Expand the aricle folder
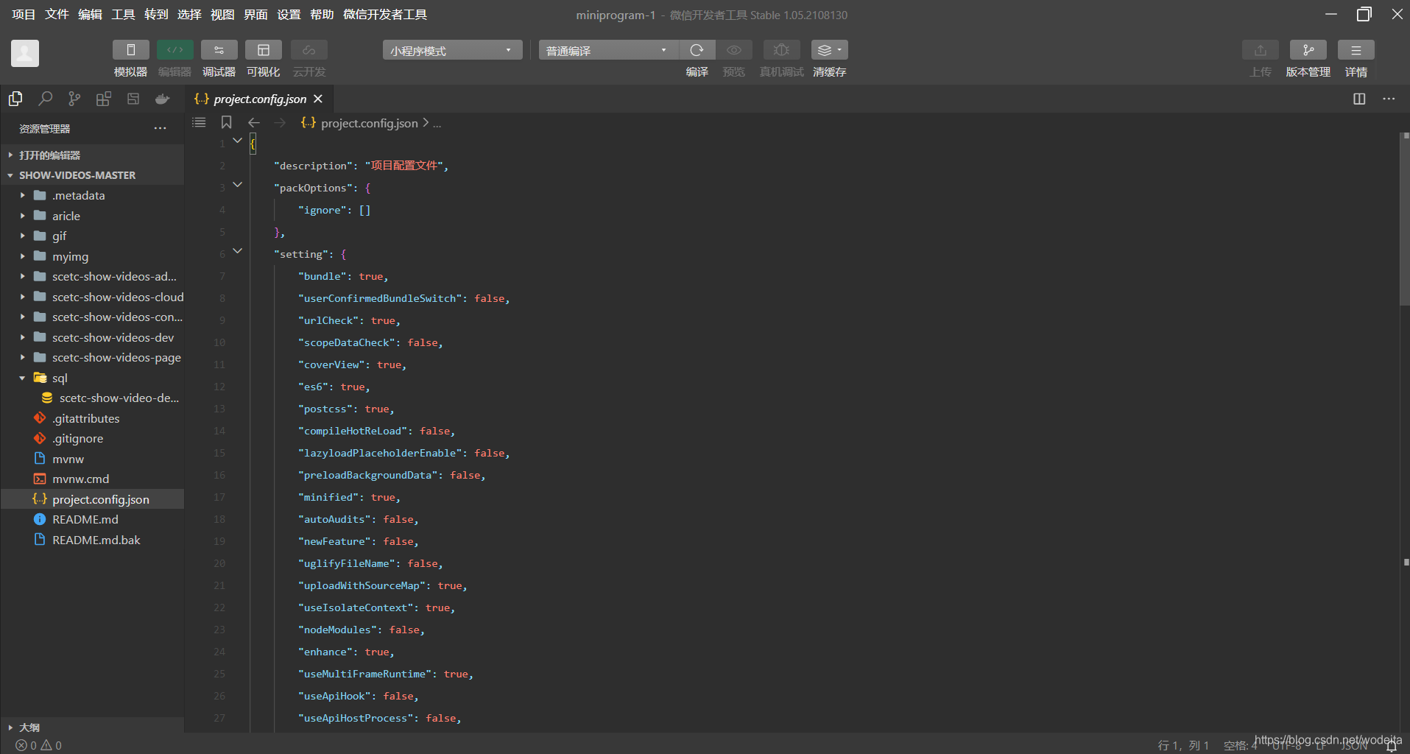This screenshot has width=1410, height=754. pyautogui.click(x=92, y=216)
